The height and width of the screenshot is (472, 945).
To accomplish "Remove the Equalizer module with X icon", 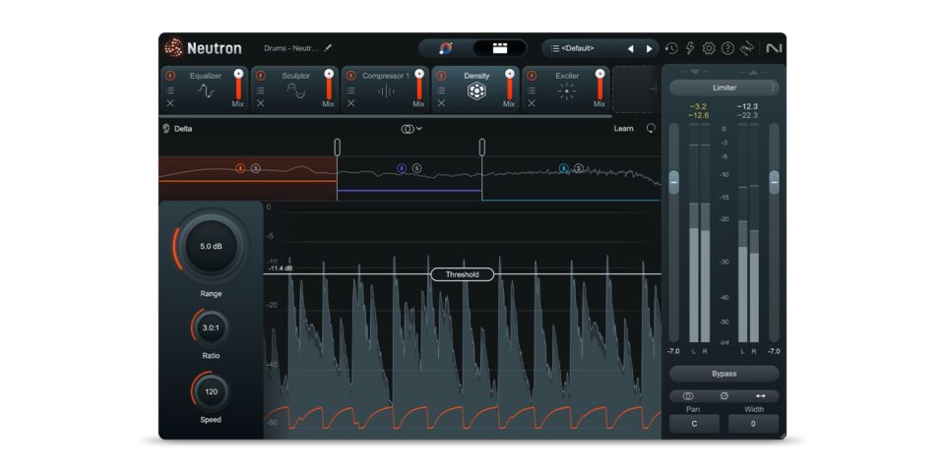I will tap(170, 103).
